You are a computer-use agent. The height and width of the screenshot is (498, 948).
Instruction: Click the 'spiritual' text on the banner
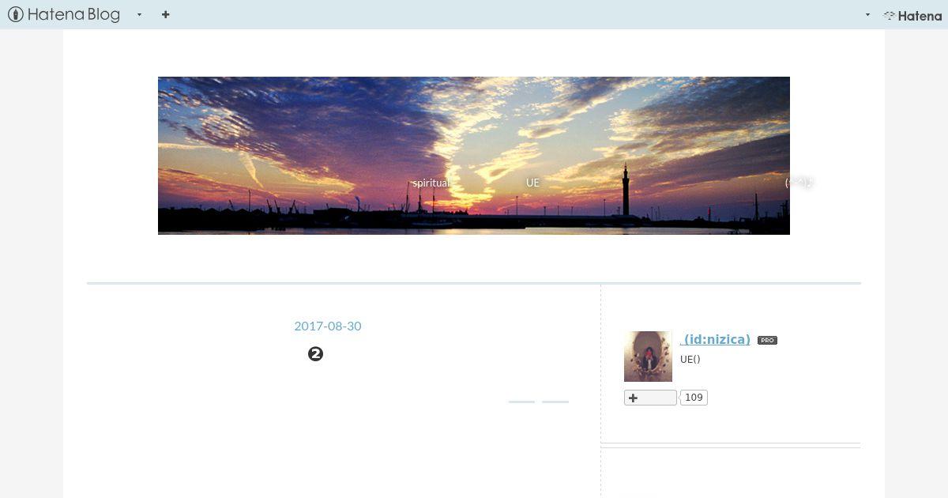coord(431,183)
